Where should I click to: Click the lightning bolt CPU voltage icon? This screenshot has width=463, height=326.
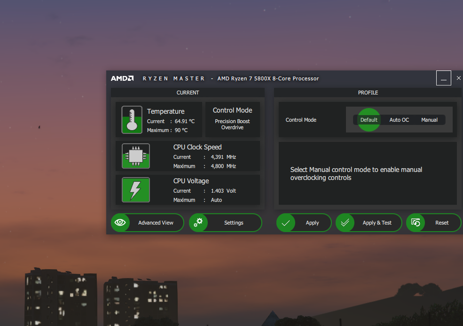tap(136, 190)
